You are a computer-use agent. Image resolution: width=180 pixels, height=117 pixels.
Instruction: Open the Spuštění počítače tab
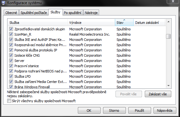34,13
